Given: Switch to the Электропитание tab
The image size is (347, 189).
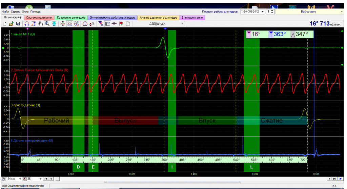Looking at the screenshot, I should pos(192,18).
